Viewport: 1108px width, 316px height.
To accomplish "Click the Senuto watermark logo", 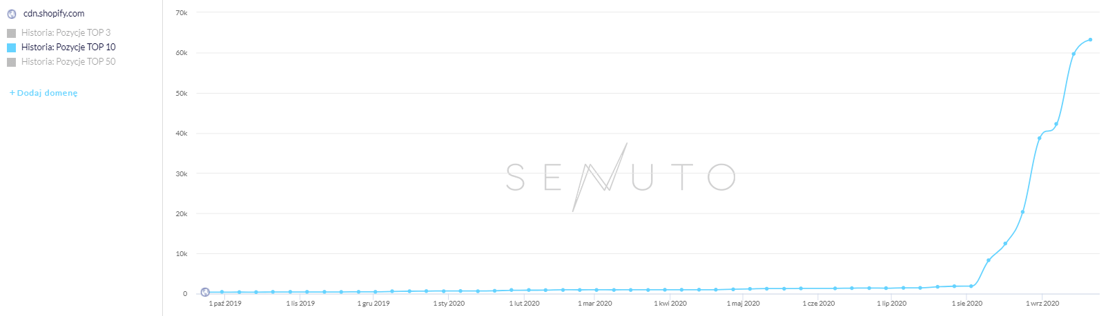I will [620, 177].
